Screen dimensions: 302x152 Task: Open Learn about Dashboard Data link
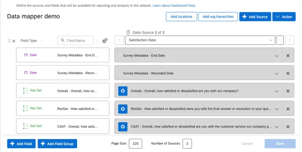click(174, 6)
